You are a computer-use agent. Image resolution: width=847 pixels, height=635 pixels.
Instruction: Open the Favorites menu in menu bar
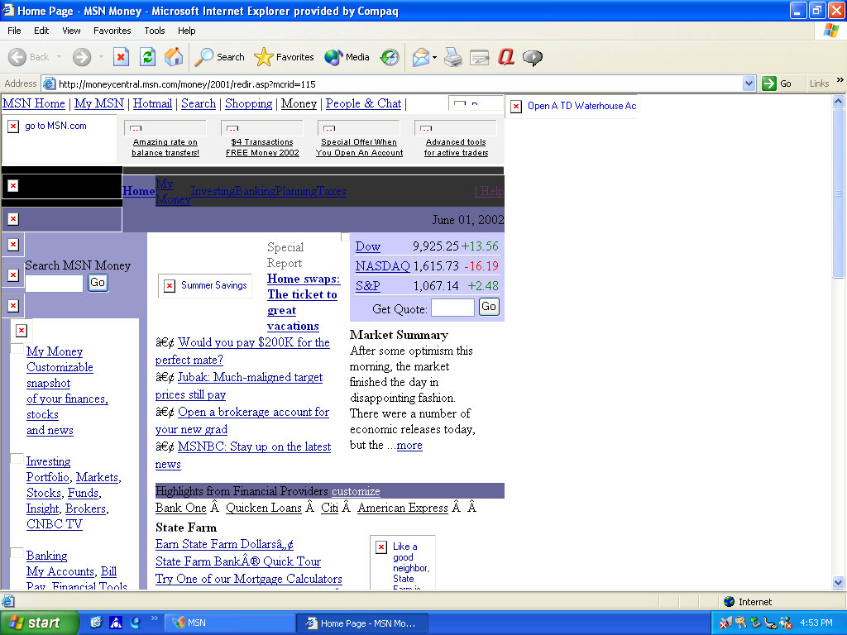(x=112, y=31)
